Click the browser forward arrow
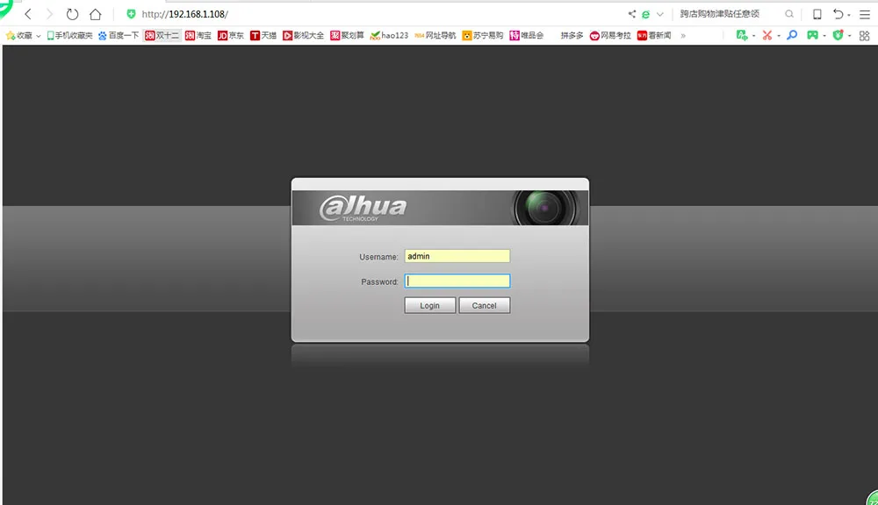Image resolution: width=878 pixels, height=505 pixels. click(x=49, y=14)
